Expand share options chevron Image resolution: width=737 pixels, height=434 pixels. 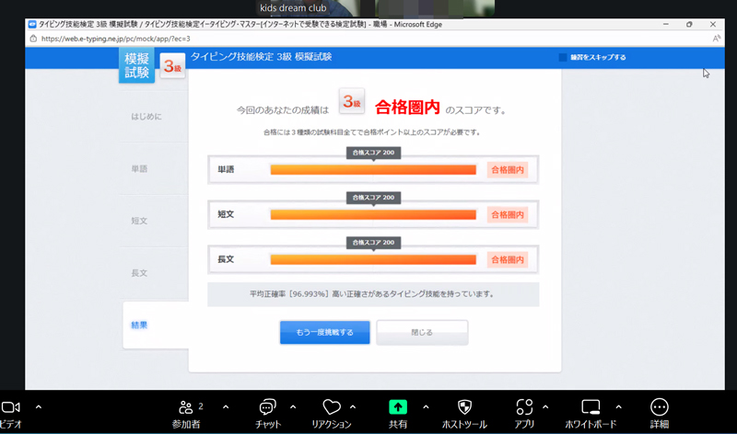click(x=426, y=407)
